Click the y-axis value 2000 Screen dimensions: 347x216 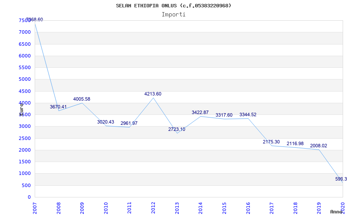[25, 150]
